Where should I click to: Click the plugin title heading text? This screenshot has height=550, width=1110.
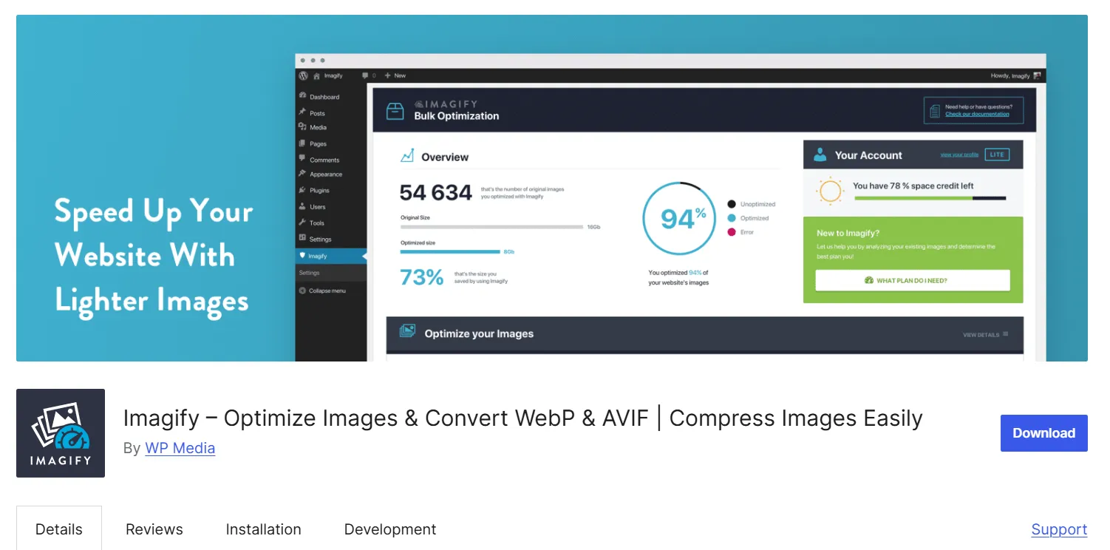523,418
